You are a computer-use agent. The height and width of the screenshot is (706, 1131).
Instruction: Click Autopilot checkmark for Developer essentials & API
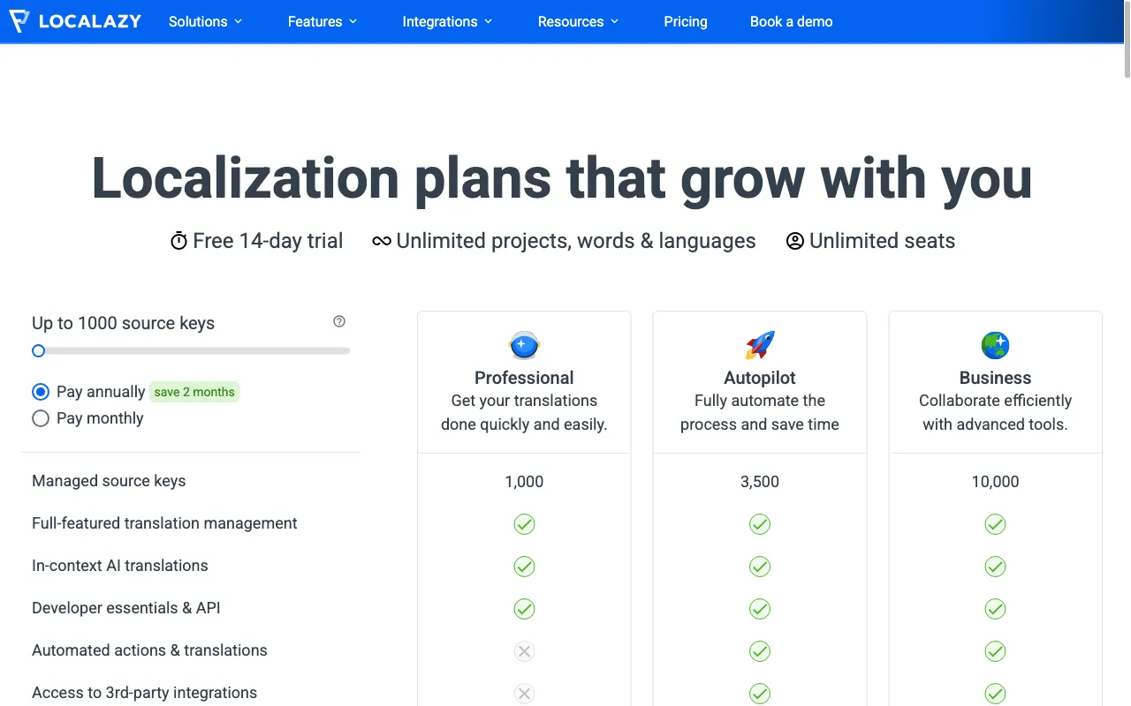(x=760, y=609)
